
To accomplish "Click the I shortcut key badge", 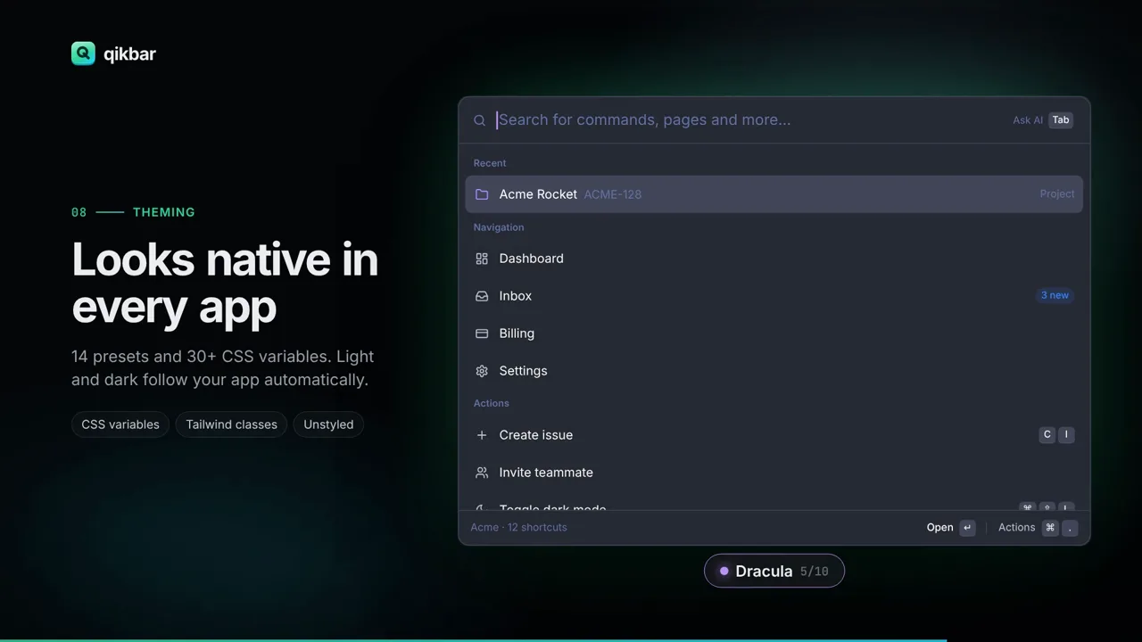I will 1066,435.
